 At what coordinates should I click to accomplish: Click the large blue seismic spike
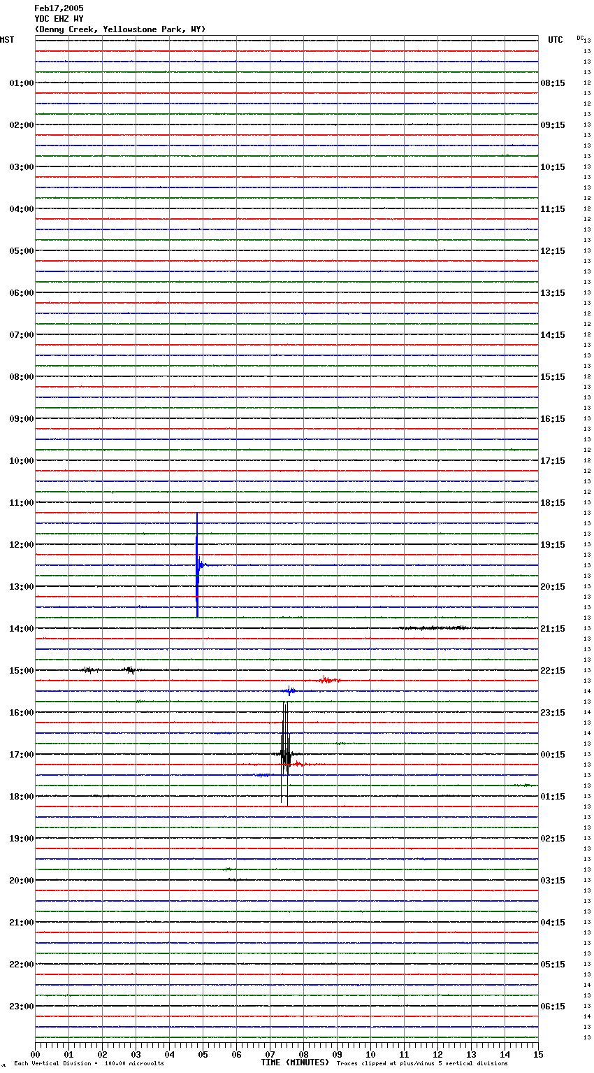pos(198,565)
